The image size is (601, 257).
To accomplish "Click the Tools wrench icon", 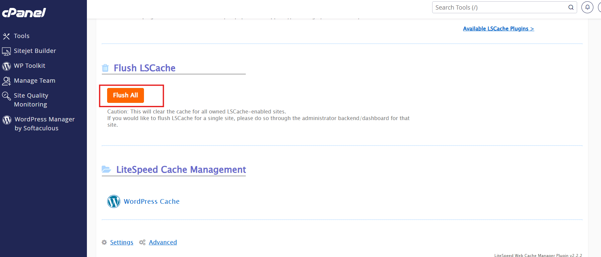I will [6, 36].
